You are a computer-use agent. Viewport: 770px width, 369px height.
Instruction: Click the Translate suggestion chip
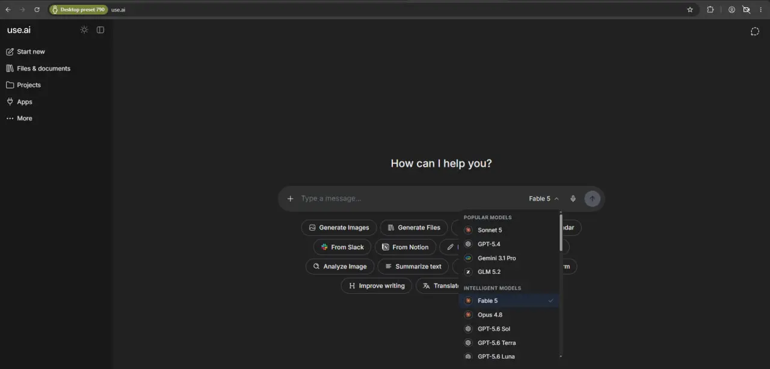pyautogui.click(x=439, y=285)
